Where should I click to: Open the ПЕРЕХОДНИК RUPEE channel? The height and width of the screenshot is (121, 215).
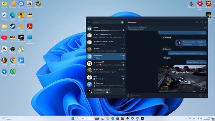[106, 91]
